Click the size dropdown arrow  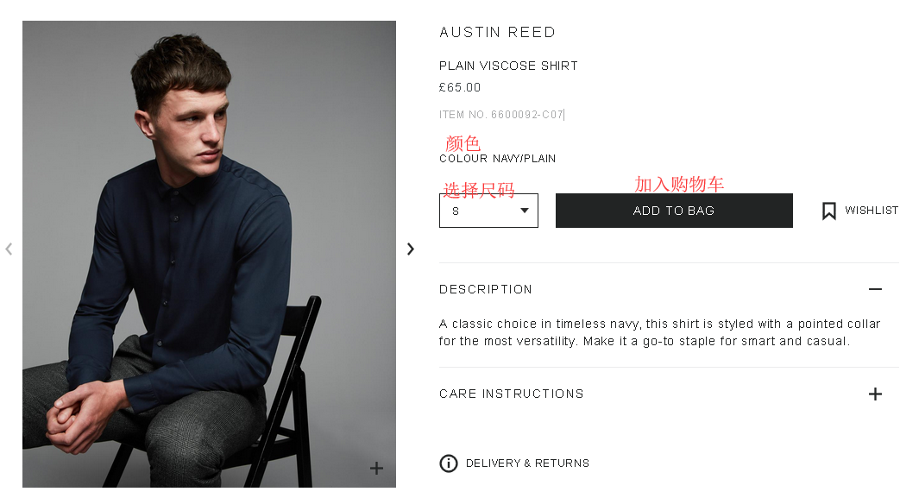click(x=524, y=211)
